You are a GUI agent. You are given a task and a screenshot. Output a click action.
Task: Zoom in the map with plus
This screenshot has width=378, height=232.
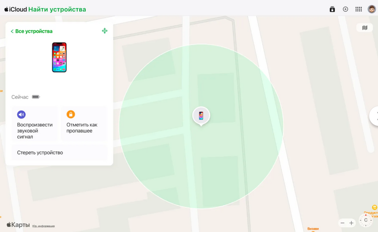[x=351, y=223]
